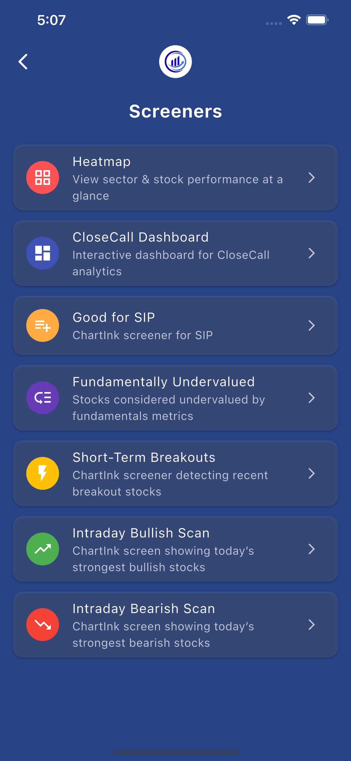Tap the red Intraday Bearish trend icon
The image size is (351, 761).
(43, 625)
